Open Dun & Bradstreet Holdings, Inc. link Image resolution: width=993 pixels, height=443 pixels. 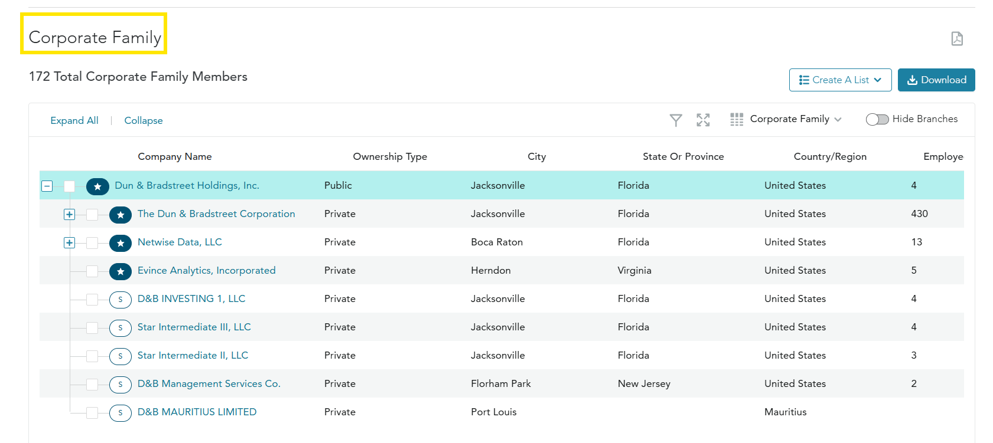(187, 185)
